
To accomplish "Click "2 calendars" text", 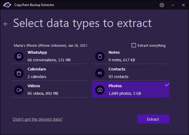I will [x=37, y=77].
